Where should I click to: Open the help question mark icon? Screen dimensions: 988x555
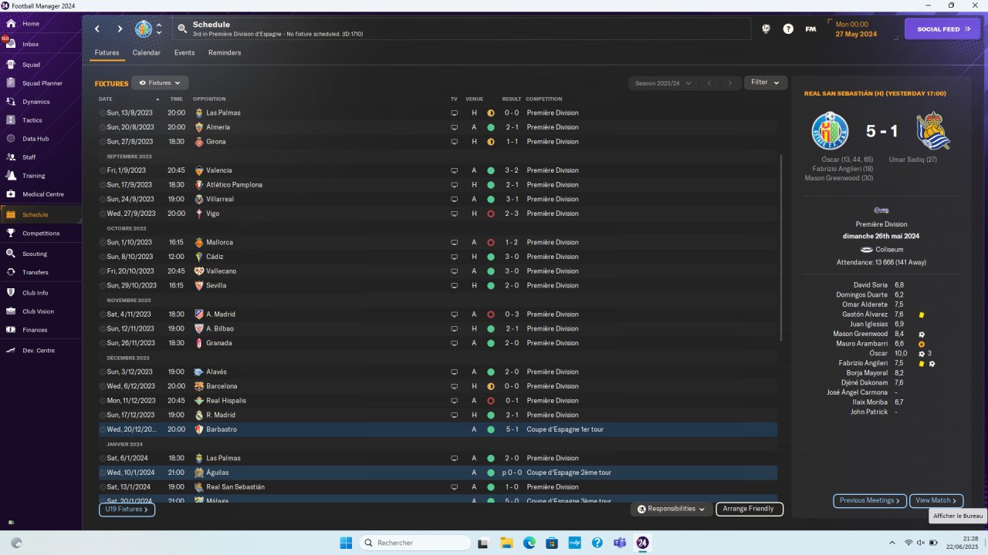click(788, 29)
